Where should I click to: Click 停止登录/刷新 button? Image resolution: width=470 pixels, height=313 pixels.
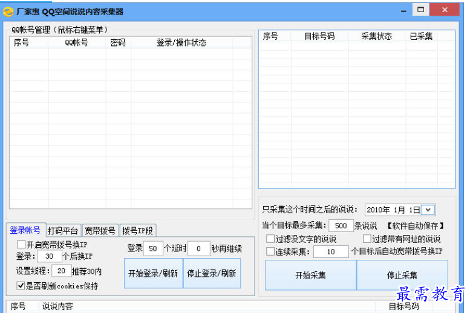(212, 273)
